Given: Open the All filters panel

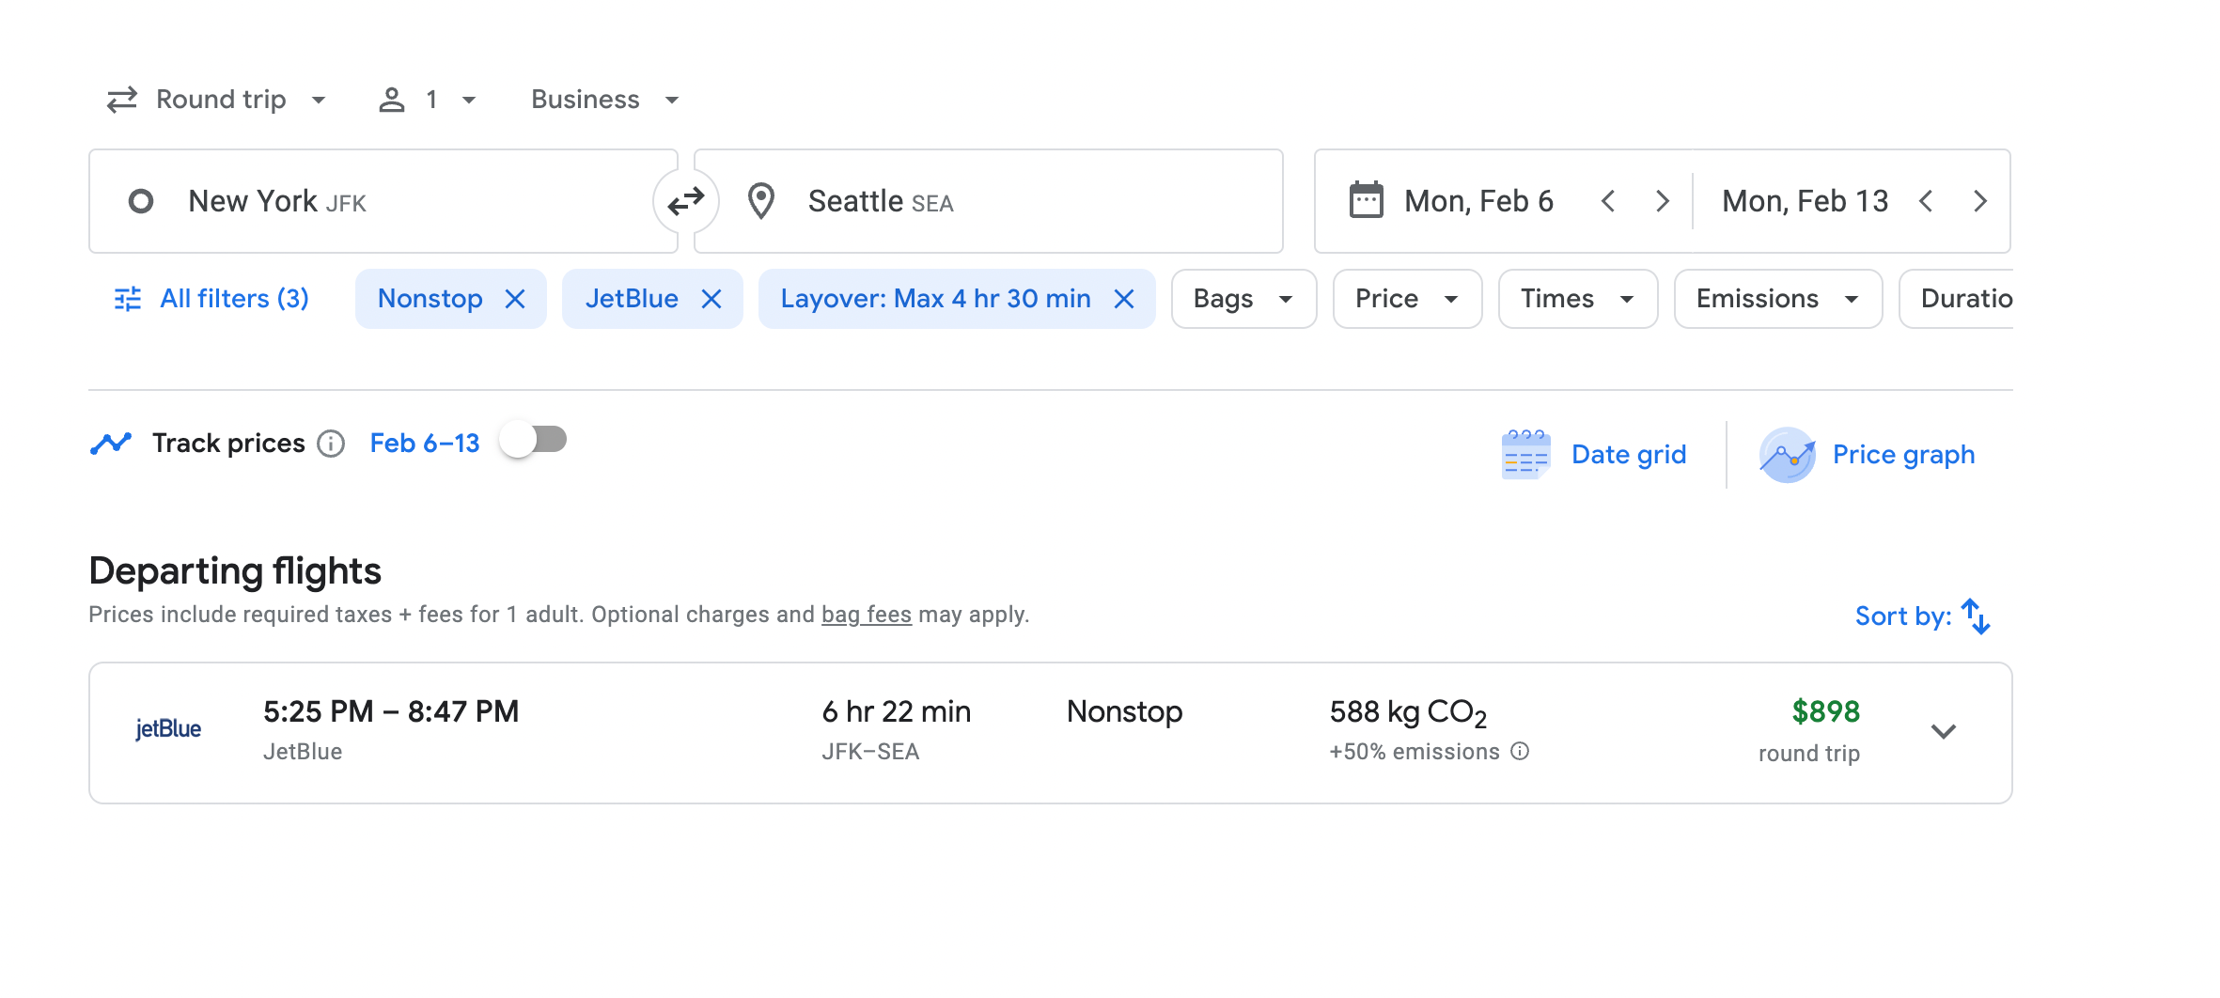Looking at the screenshot, I should click(211, 299).
